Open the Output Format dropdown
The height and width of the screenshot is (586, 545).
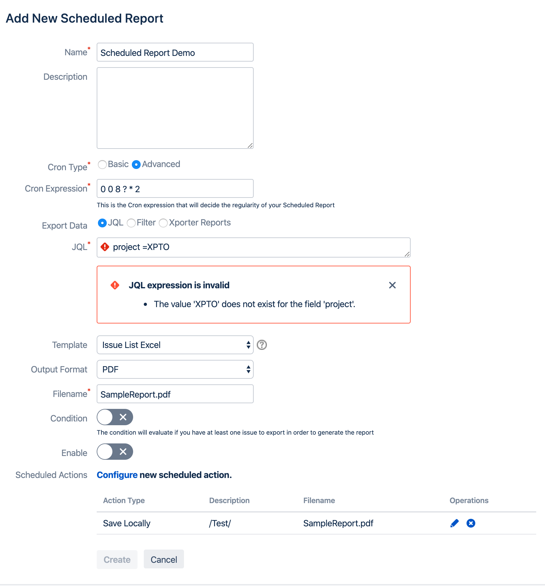[x=175, y=369]
